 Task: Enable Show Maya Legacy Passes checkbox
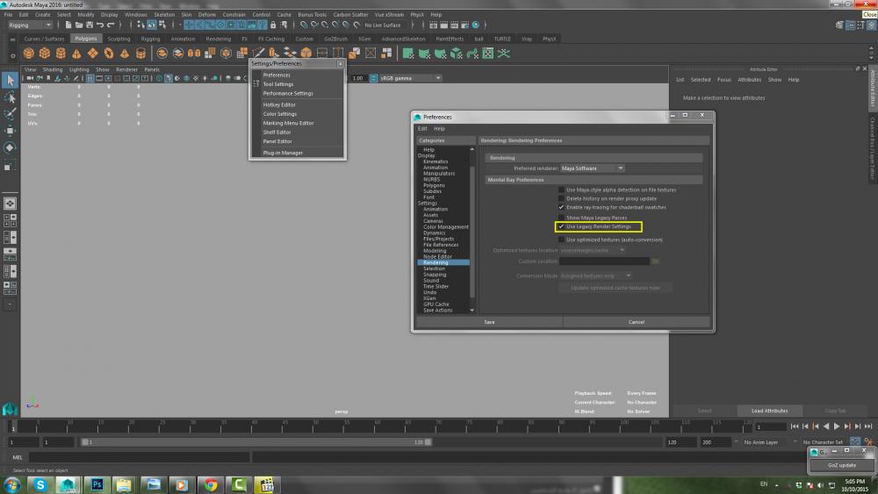561,217
